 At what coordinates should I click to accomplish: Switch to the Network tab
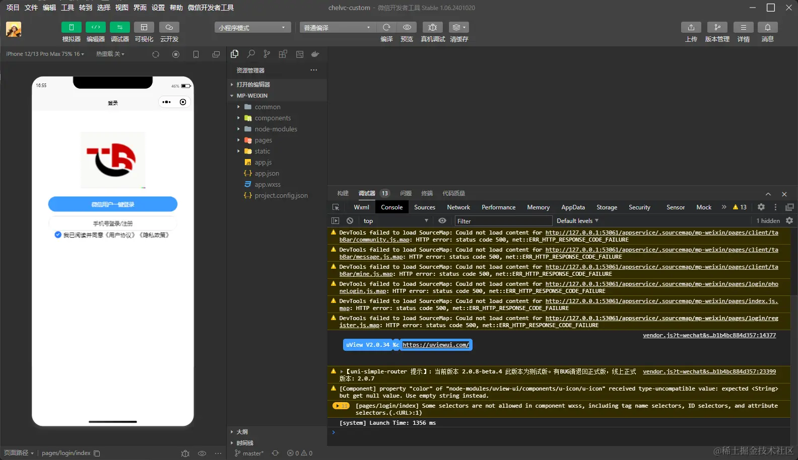click(458, 207)
